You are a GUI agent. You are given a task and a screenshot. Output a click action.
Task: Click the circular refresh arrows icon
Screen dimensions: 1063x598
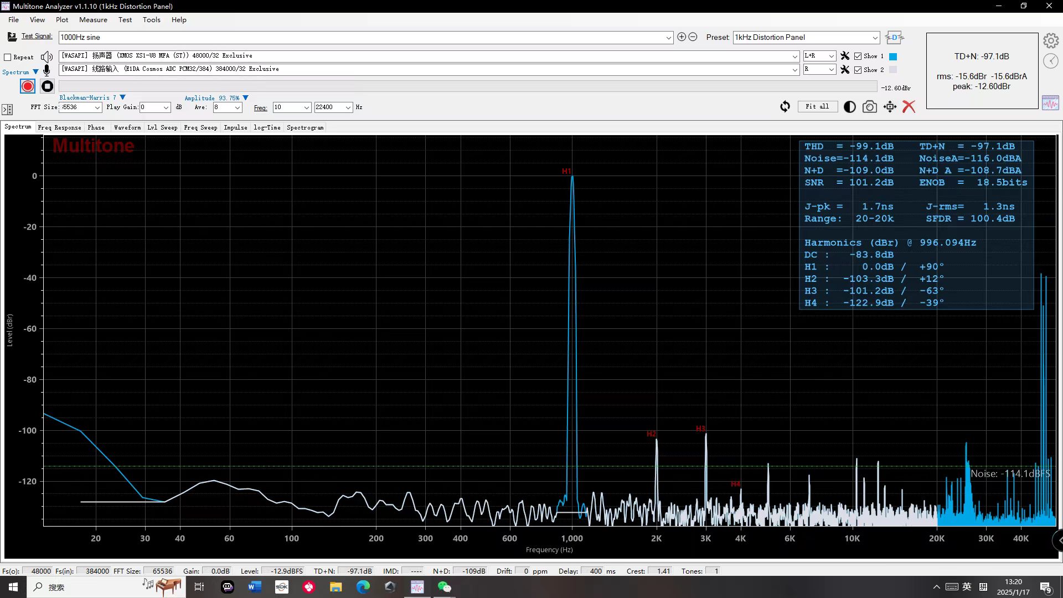785,107
